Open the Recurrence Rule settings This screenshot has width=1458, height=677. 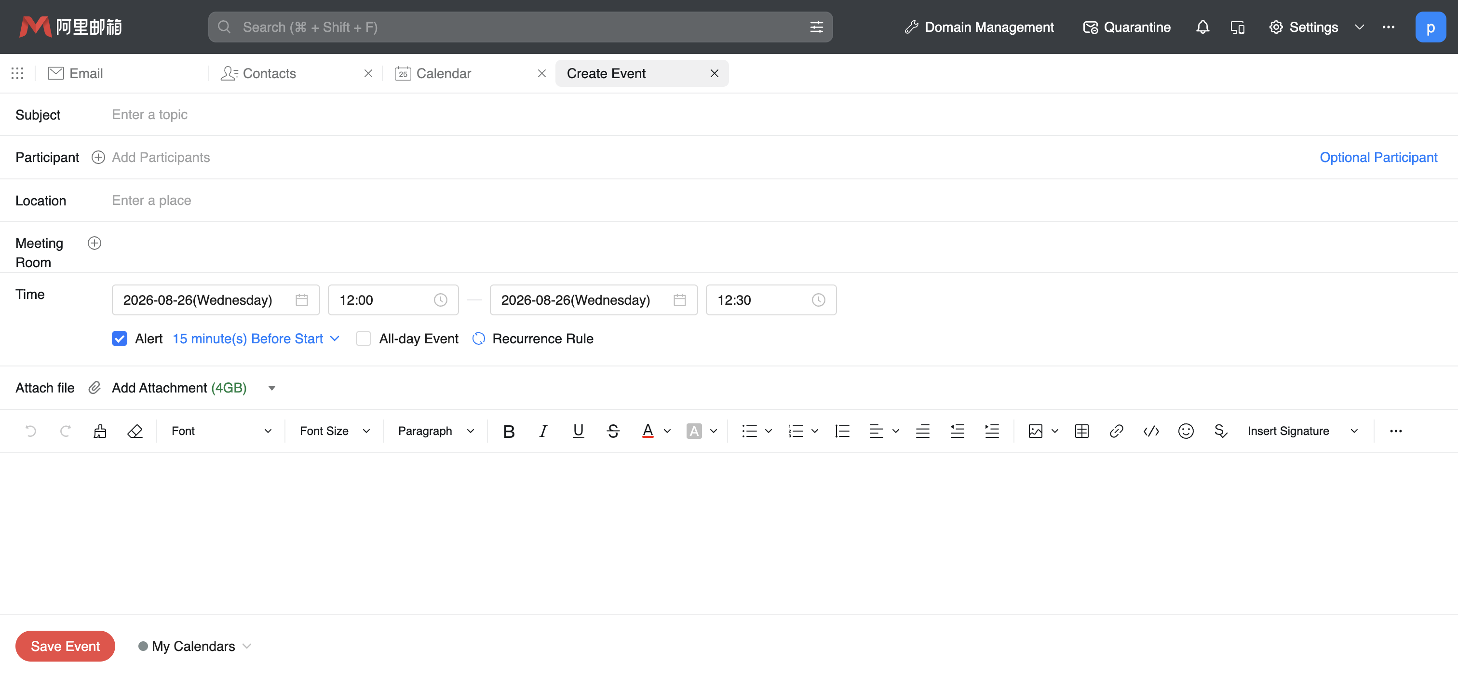coord(533,338)
